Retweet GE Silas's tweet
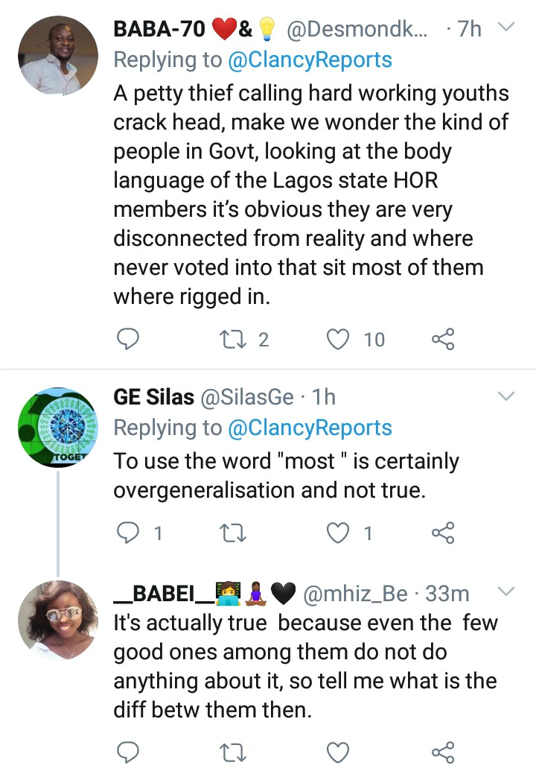Screen dimensions: 536x780 (x=234, y=533)
